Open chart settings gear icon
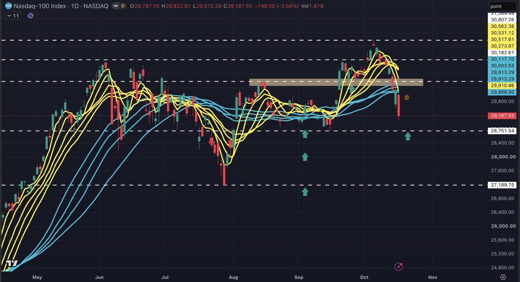The height and width of the screenshot is (282, 520). [x=503, y=277]
